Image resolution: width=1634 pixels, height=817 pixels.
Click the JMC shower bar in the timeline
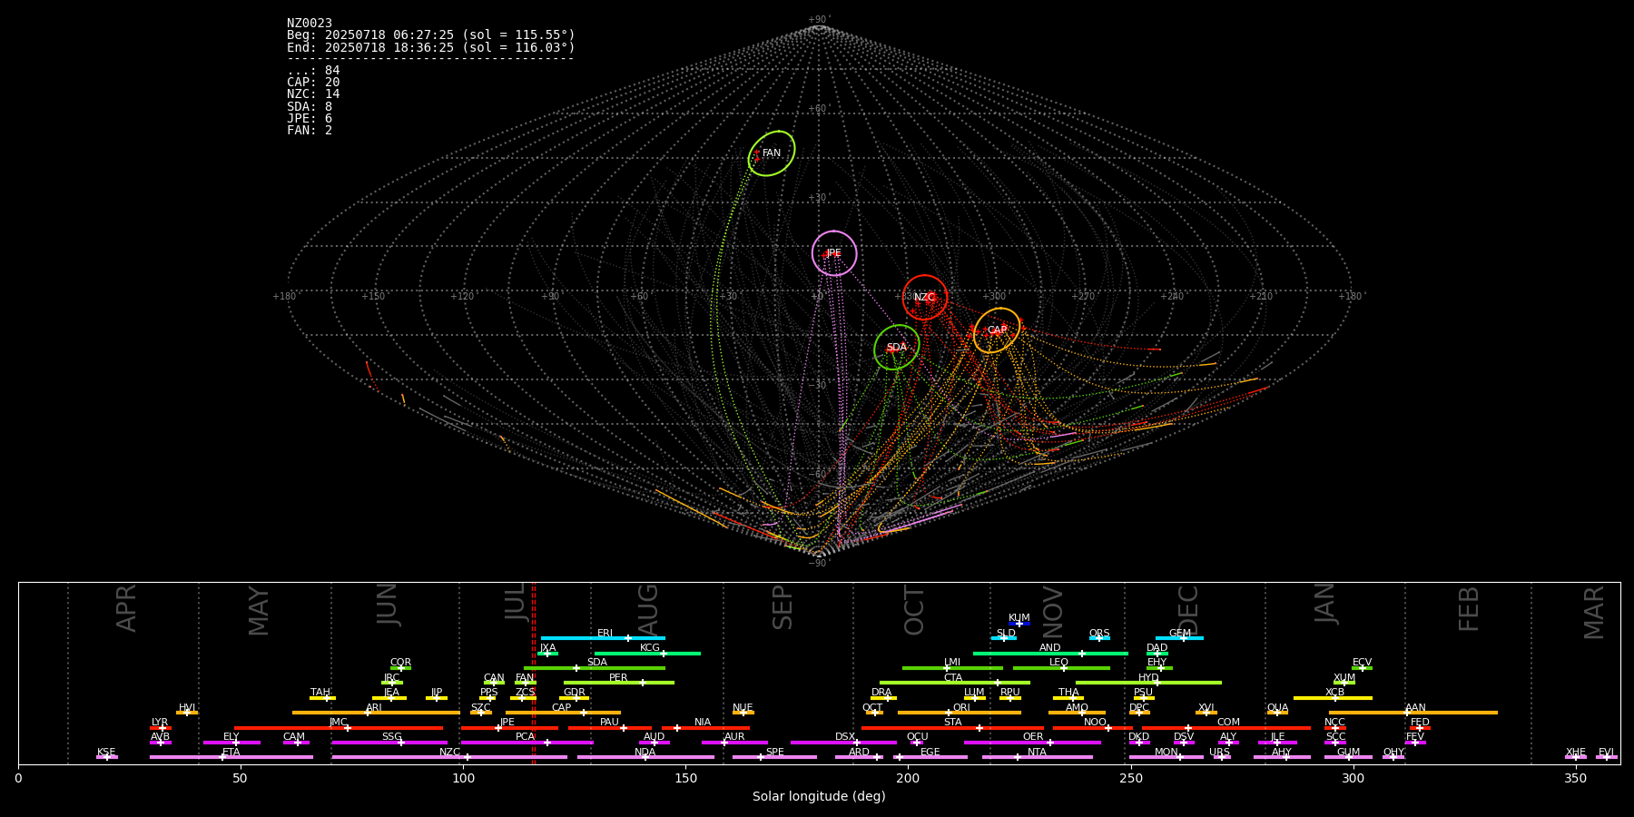[339, 727]
